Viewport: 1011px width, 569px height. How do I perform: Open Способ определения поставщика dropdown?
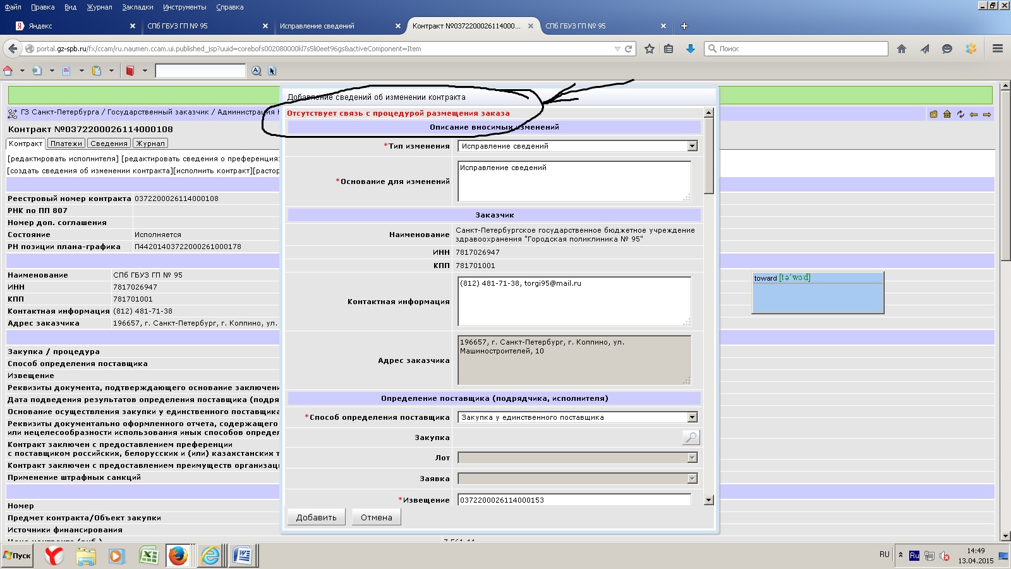pos(692,417)
